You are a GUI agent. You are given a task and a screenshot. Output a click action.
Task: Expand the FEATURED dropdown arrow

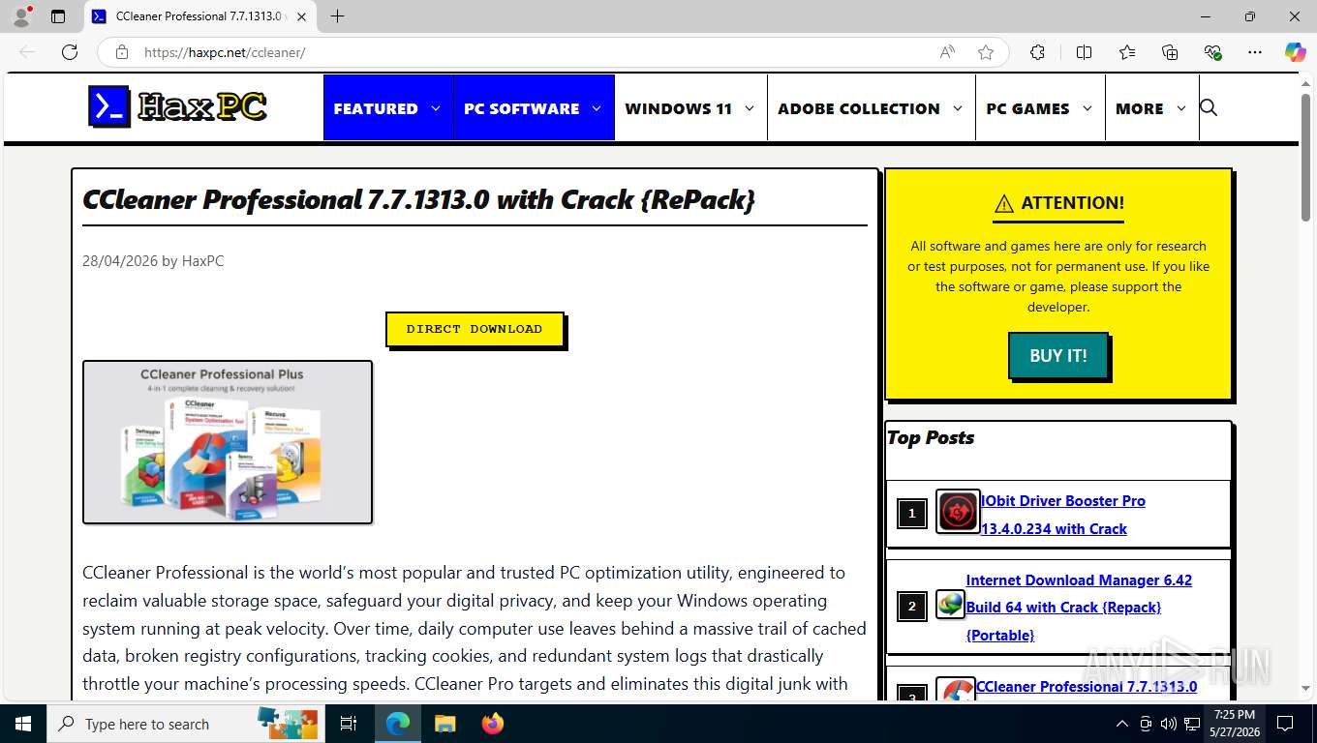(x=436, y=108)
